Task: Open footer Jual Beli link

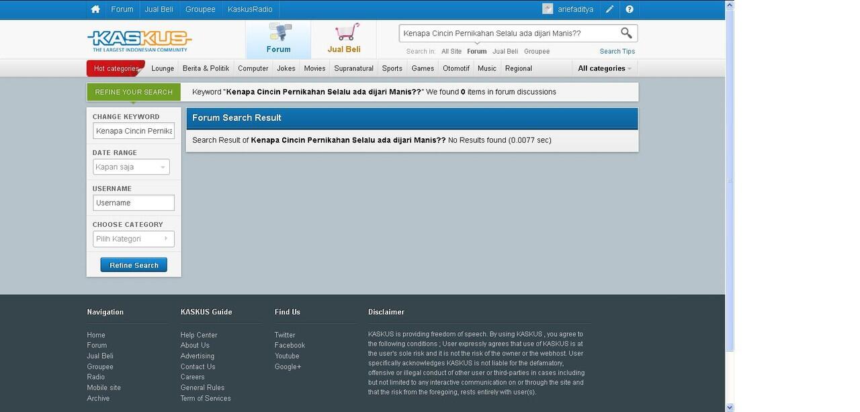Action: (x=100, y=356)
